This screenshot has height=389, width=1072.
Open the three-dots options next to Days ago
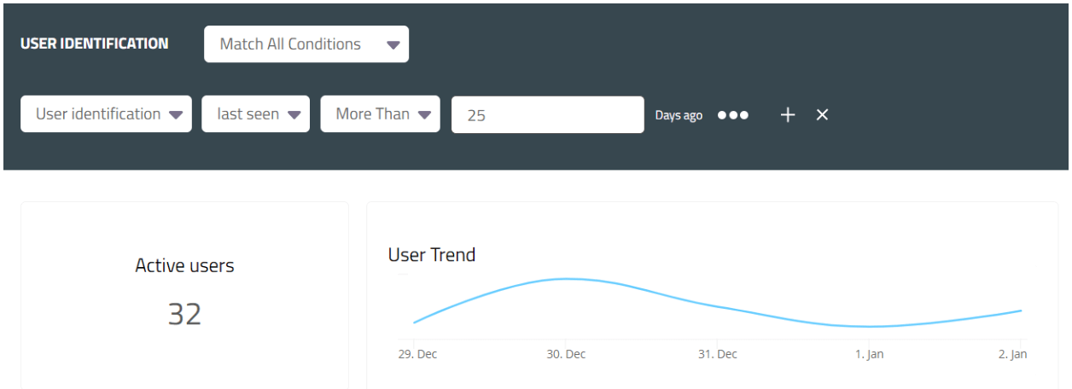(x=733, y=115)
